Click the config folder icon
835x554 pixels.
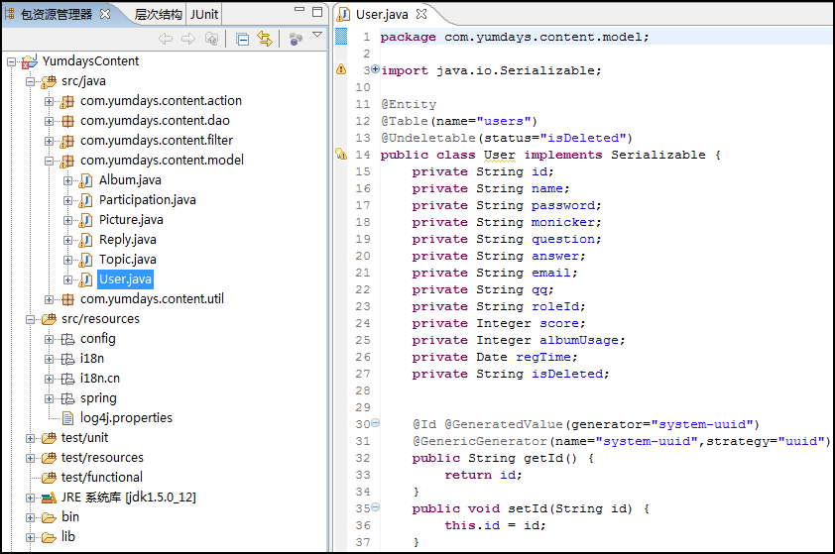67,339
